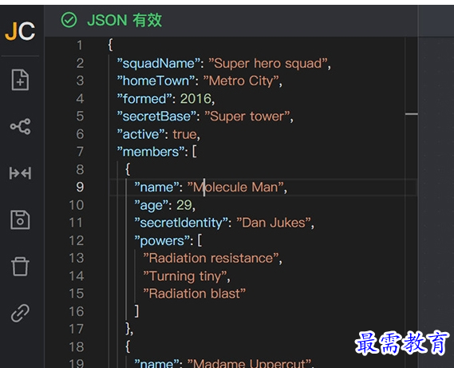
Task: Click the scrollbar position marker on the right
Action: tap(412, 114)
